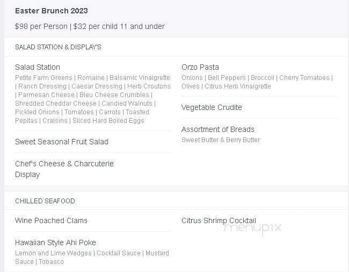Click the Citrus Herb Vinaigrette description text
This screenshot has height=272, width=349.
(238, 86)
